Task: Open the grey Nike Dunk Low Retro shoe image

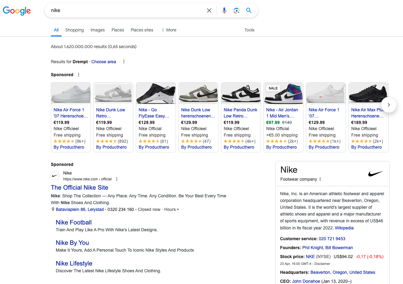Action: (113, 94)
